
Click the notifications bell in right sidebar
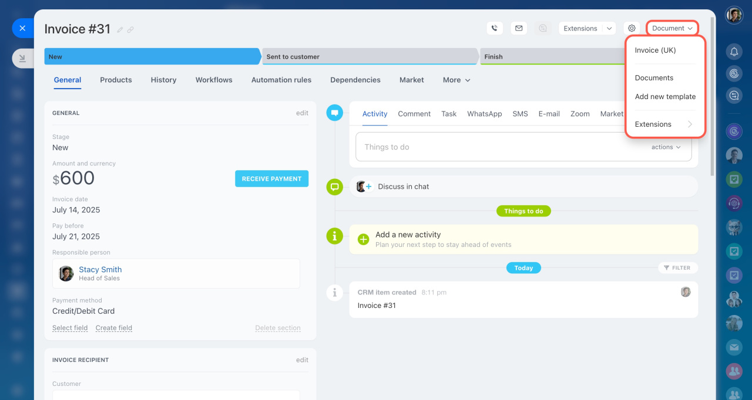[734, 52]
